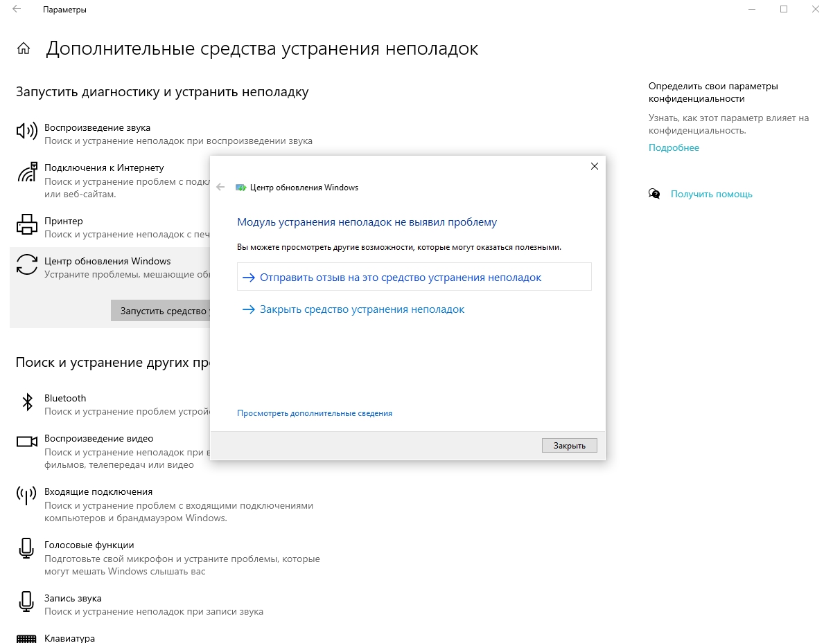Image resolution: width=824 pixels, height=643 pixels.
Task: Open Просмотреть дополнительные сведения link
Action: pyautogui.click(x=314, y=413)
